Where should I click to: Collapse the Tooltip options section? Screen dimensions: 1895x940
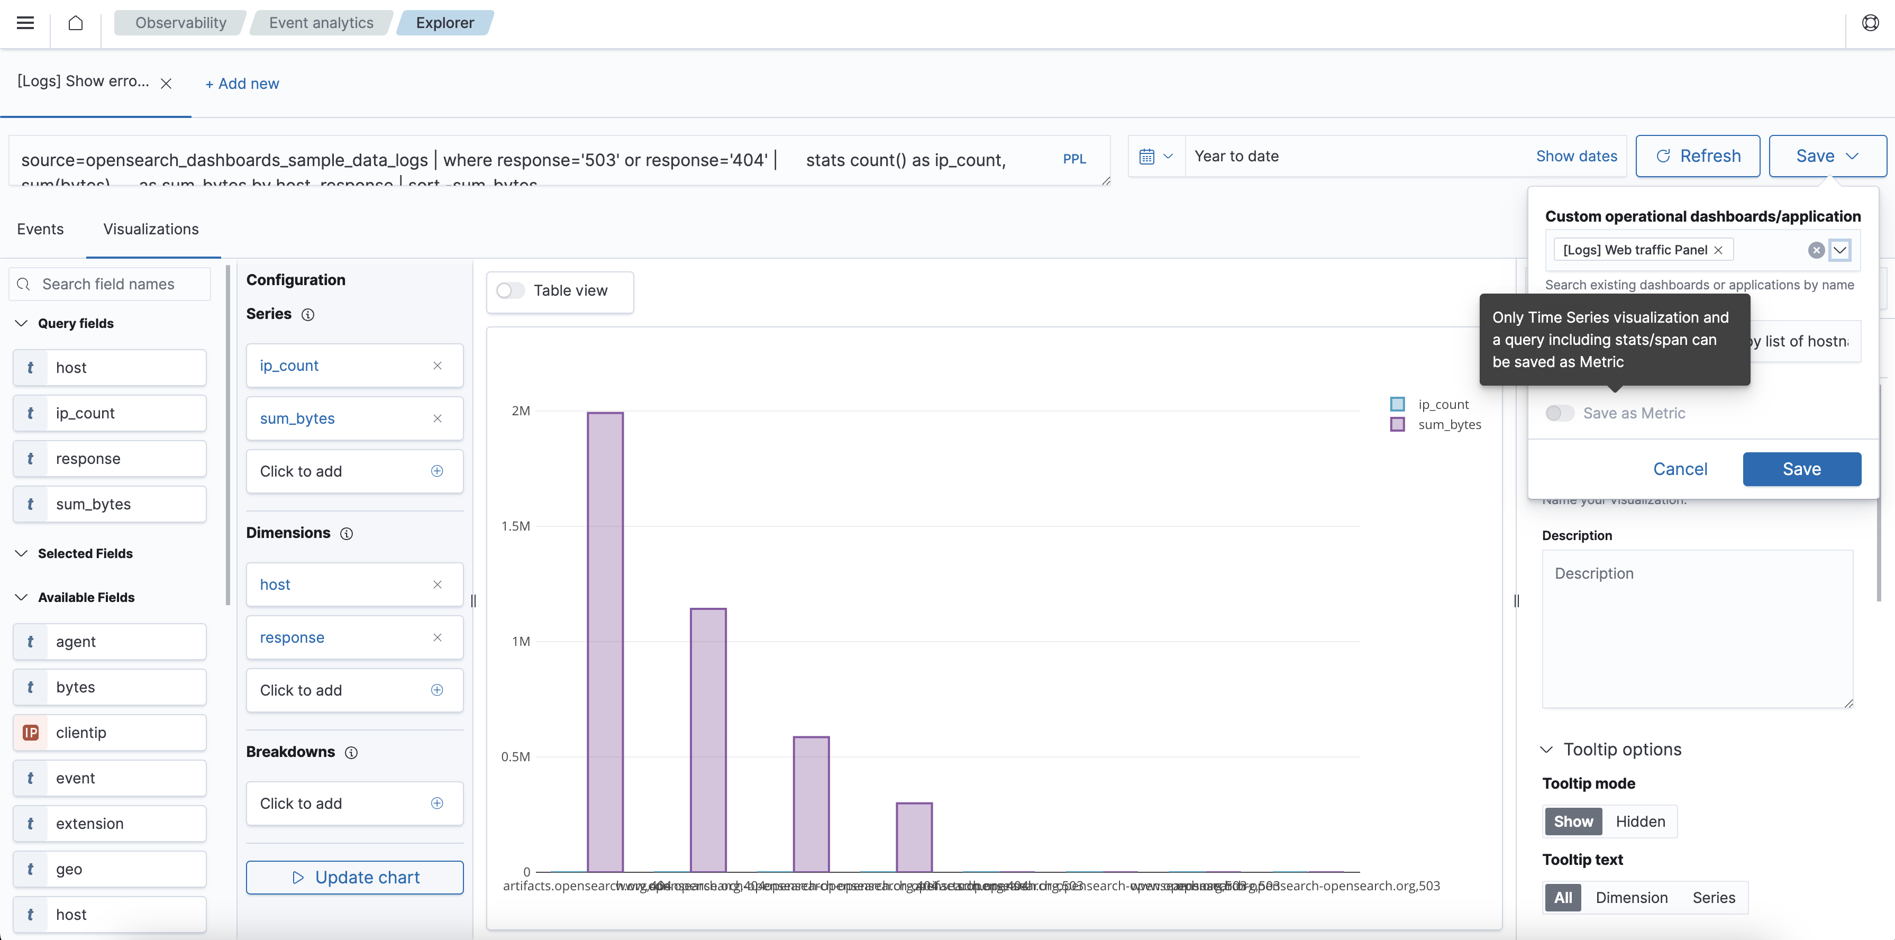[x=1546, y=750]
